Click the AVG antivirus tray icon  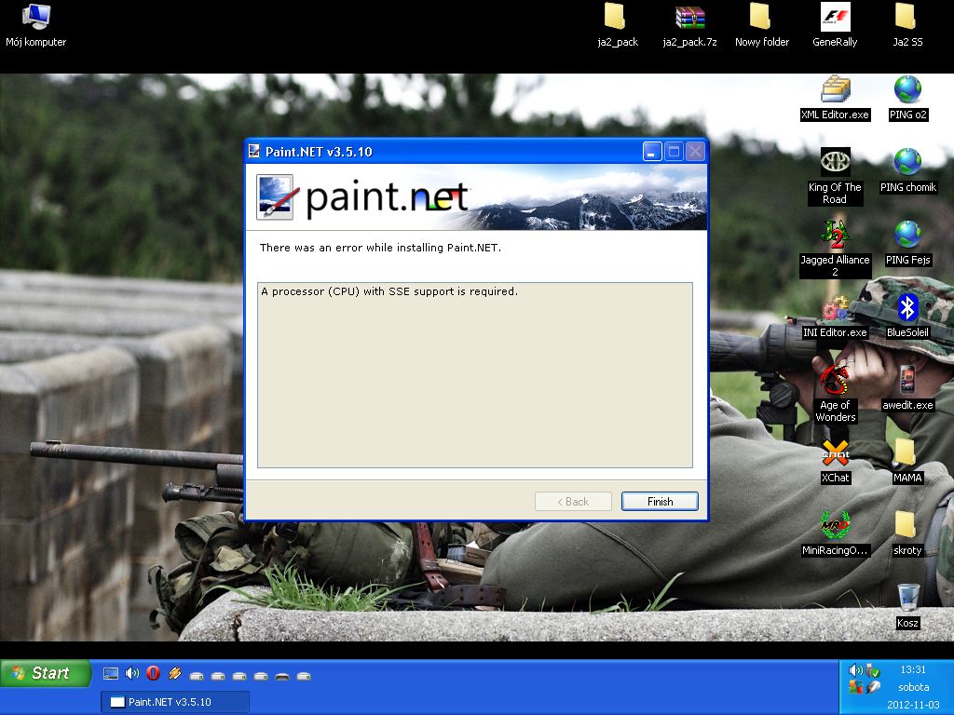pyautogui.click(x=856, y=688)
